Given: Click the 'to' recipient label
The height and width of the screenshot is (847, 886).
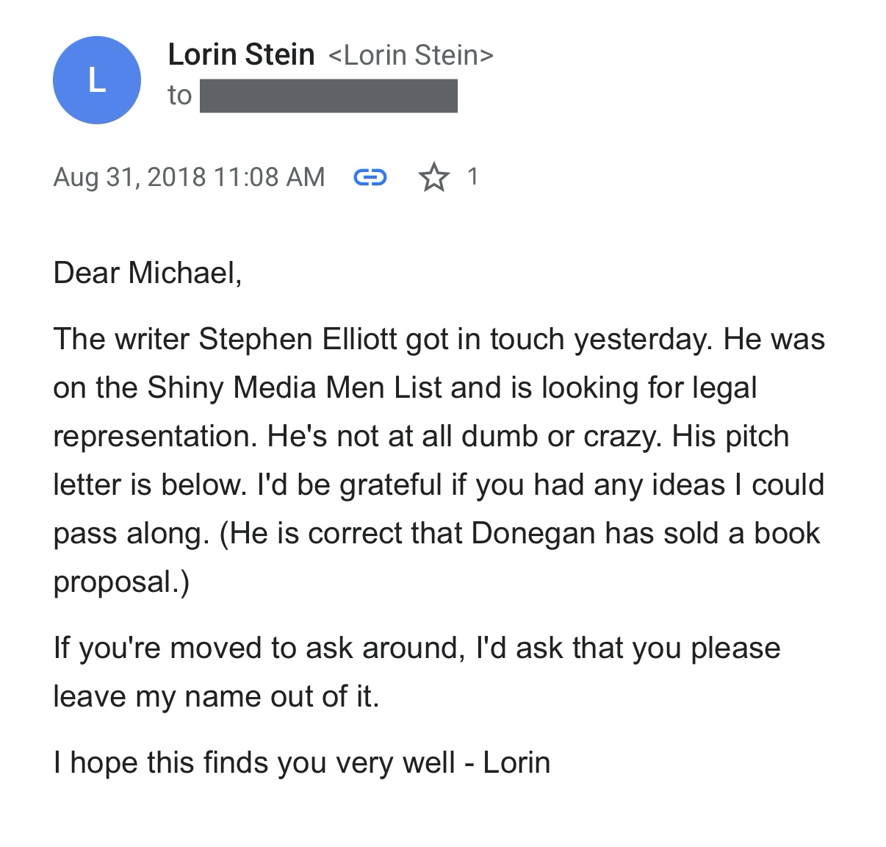Looking at the screenshot, I should pos(179,96).
